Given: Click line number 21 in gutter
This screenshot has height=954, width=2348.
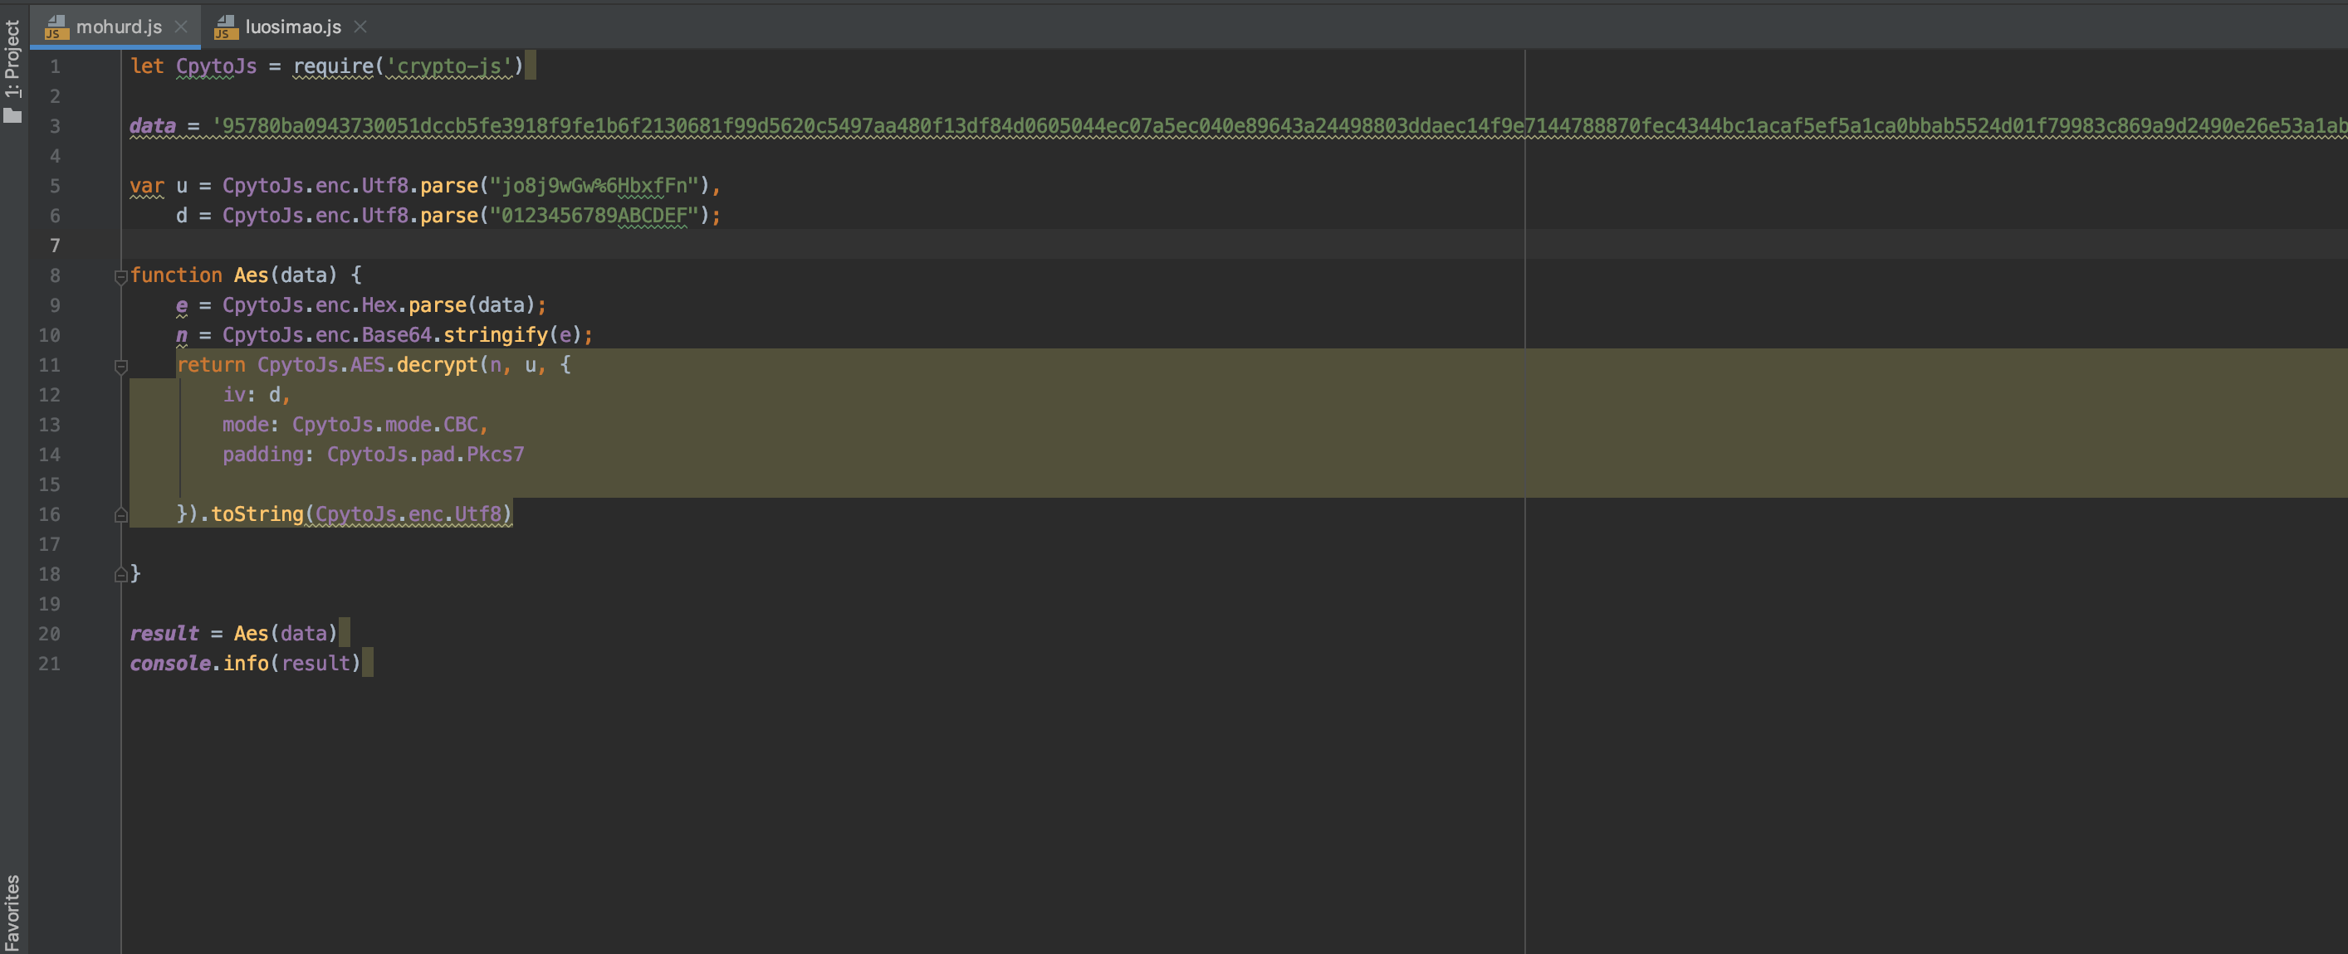Looking at the screenshot, I should coord(49,664).
